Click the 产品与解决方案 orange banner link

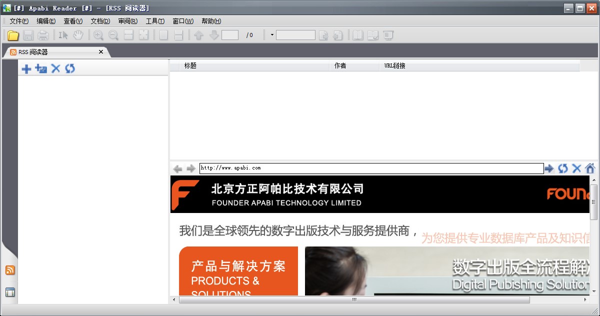point(238,270)
